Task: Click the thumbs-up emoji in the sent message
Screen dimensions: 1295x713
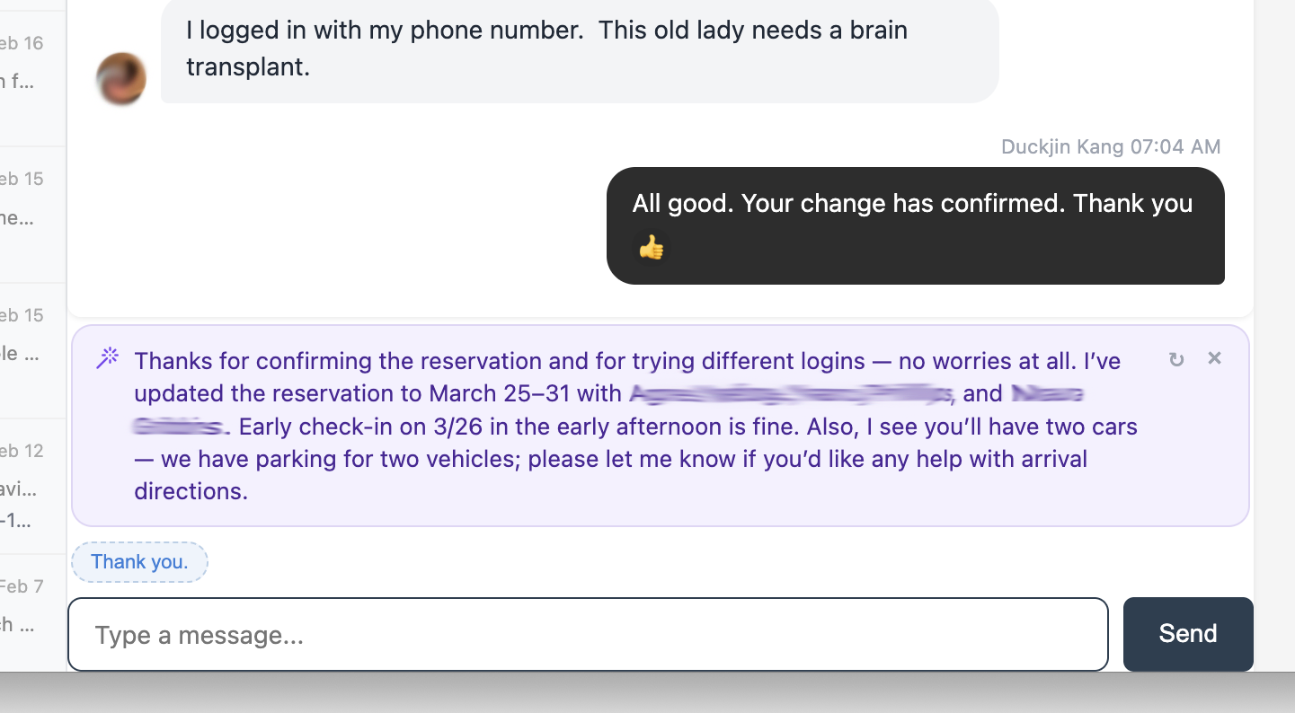Action: coord(652,249)
